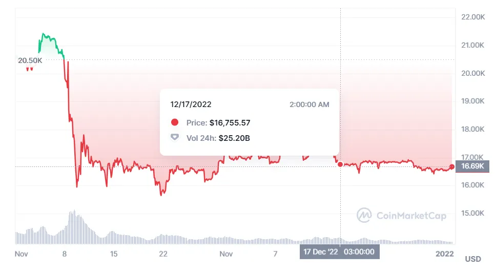Click the 15.00K price axis label
The height and width of the screenshot is (273, 495).
473,213
